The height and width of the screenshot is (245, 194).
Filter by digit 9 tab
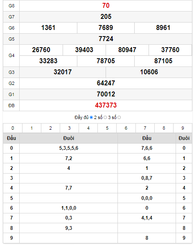point(183,128)
